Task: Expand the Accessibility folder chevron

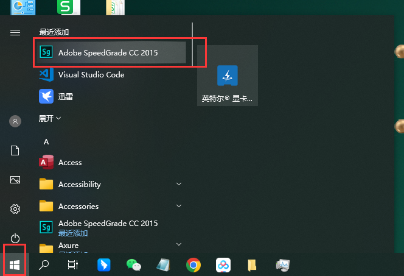Action: point(179,184)
